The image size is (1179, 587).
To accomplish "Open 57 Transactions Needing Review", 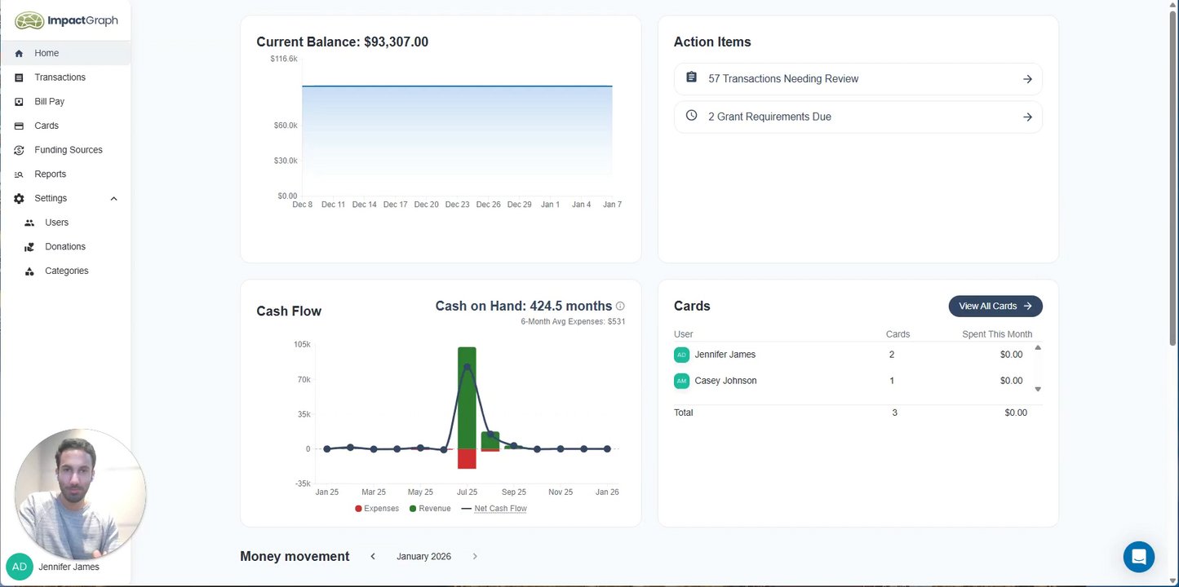I will point(858,79).
